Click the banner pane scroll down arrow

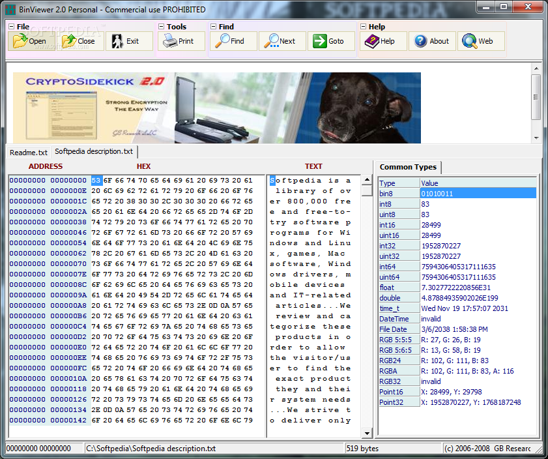coord(536,138)
